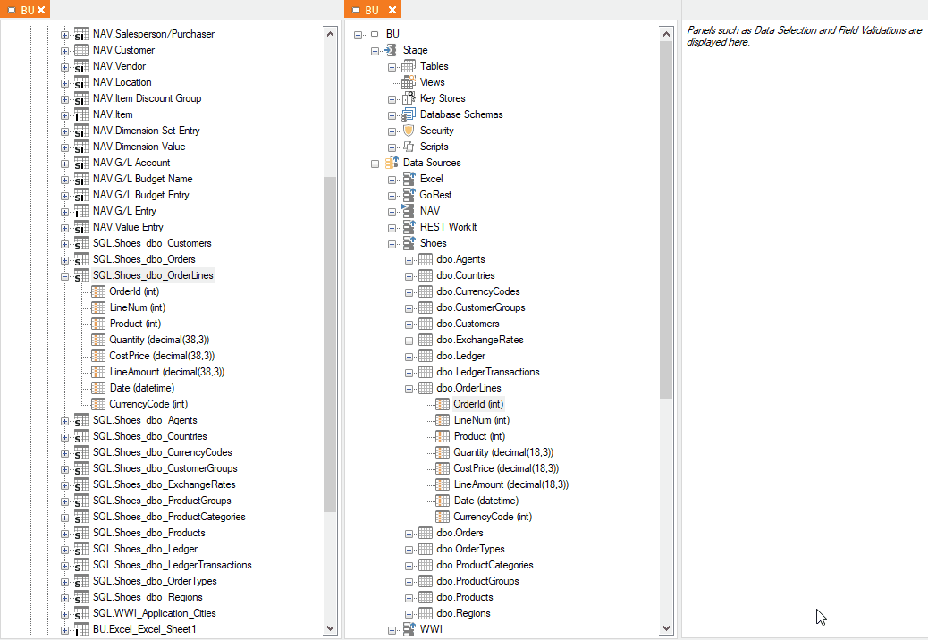Click the Excel data source icon
Image resolution: width=928 pixels, height=640 pixels.
409,178
